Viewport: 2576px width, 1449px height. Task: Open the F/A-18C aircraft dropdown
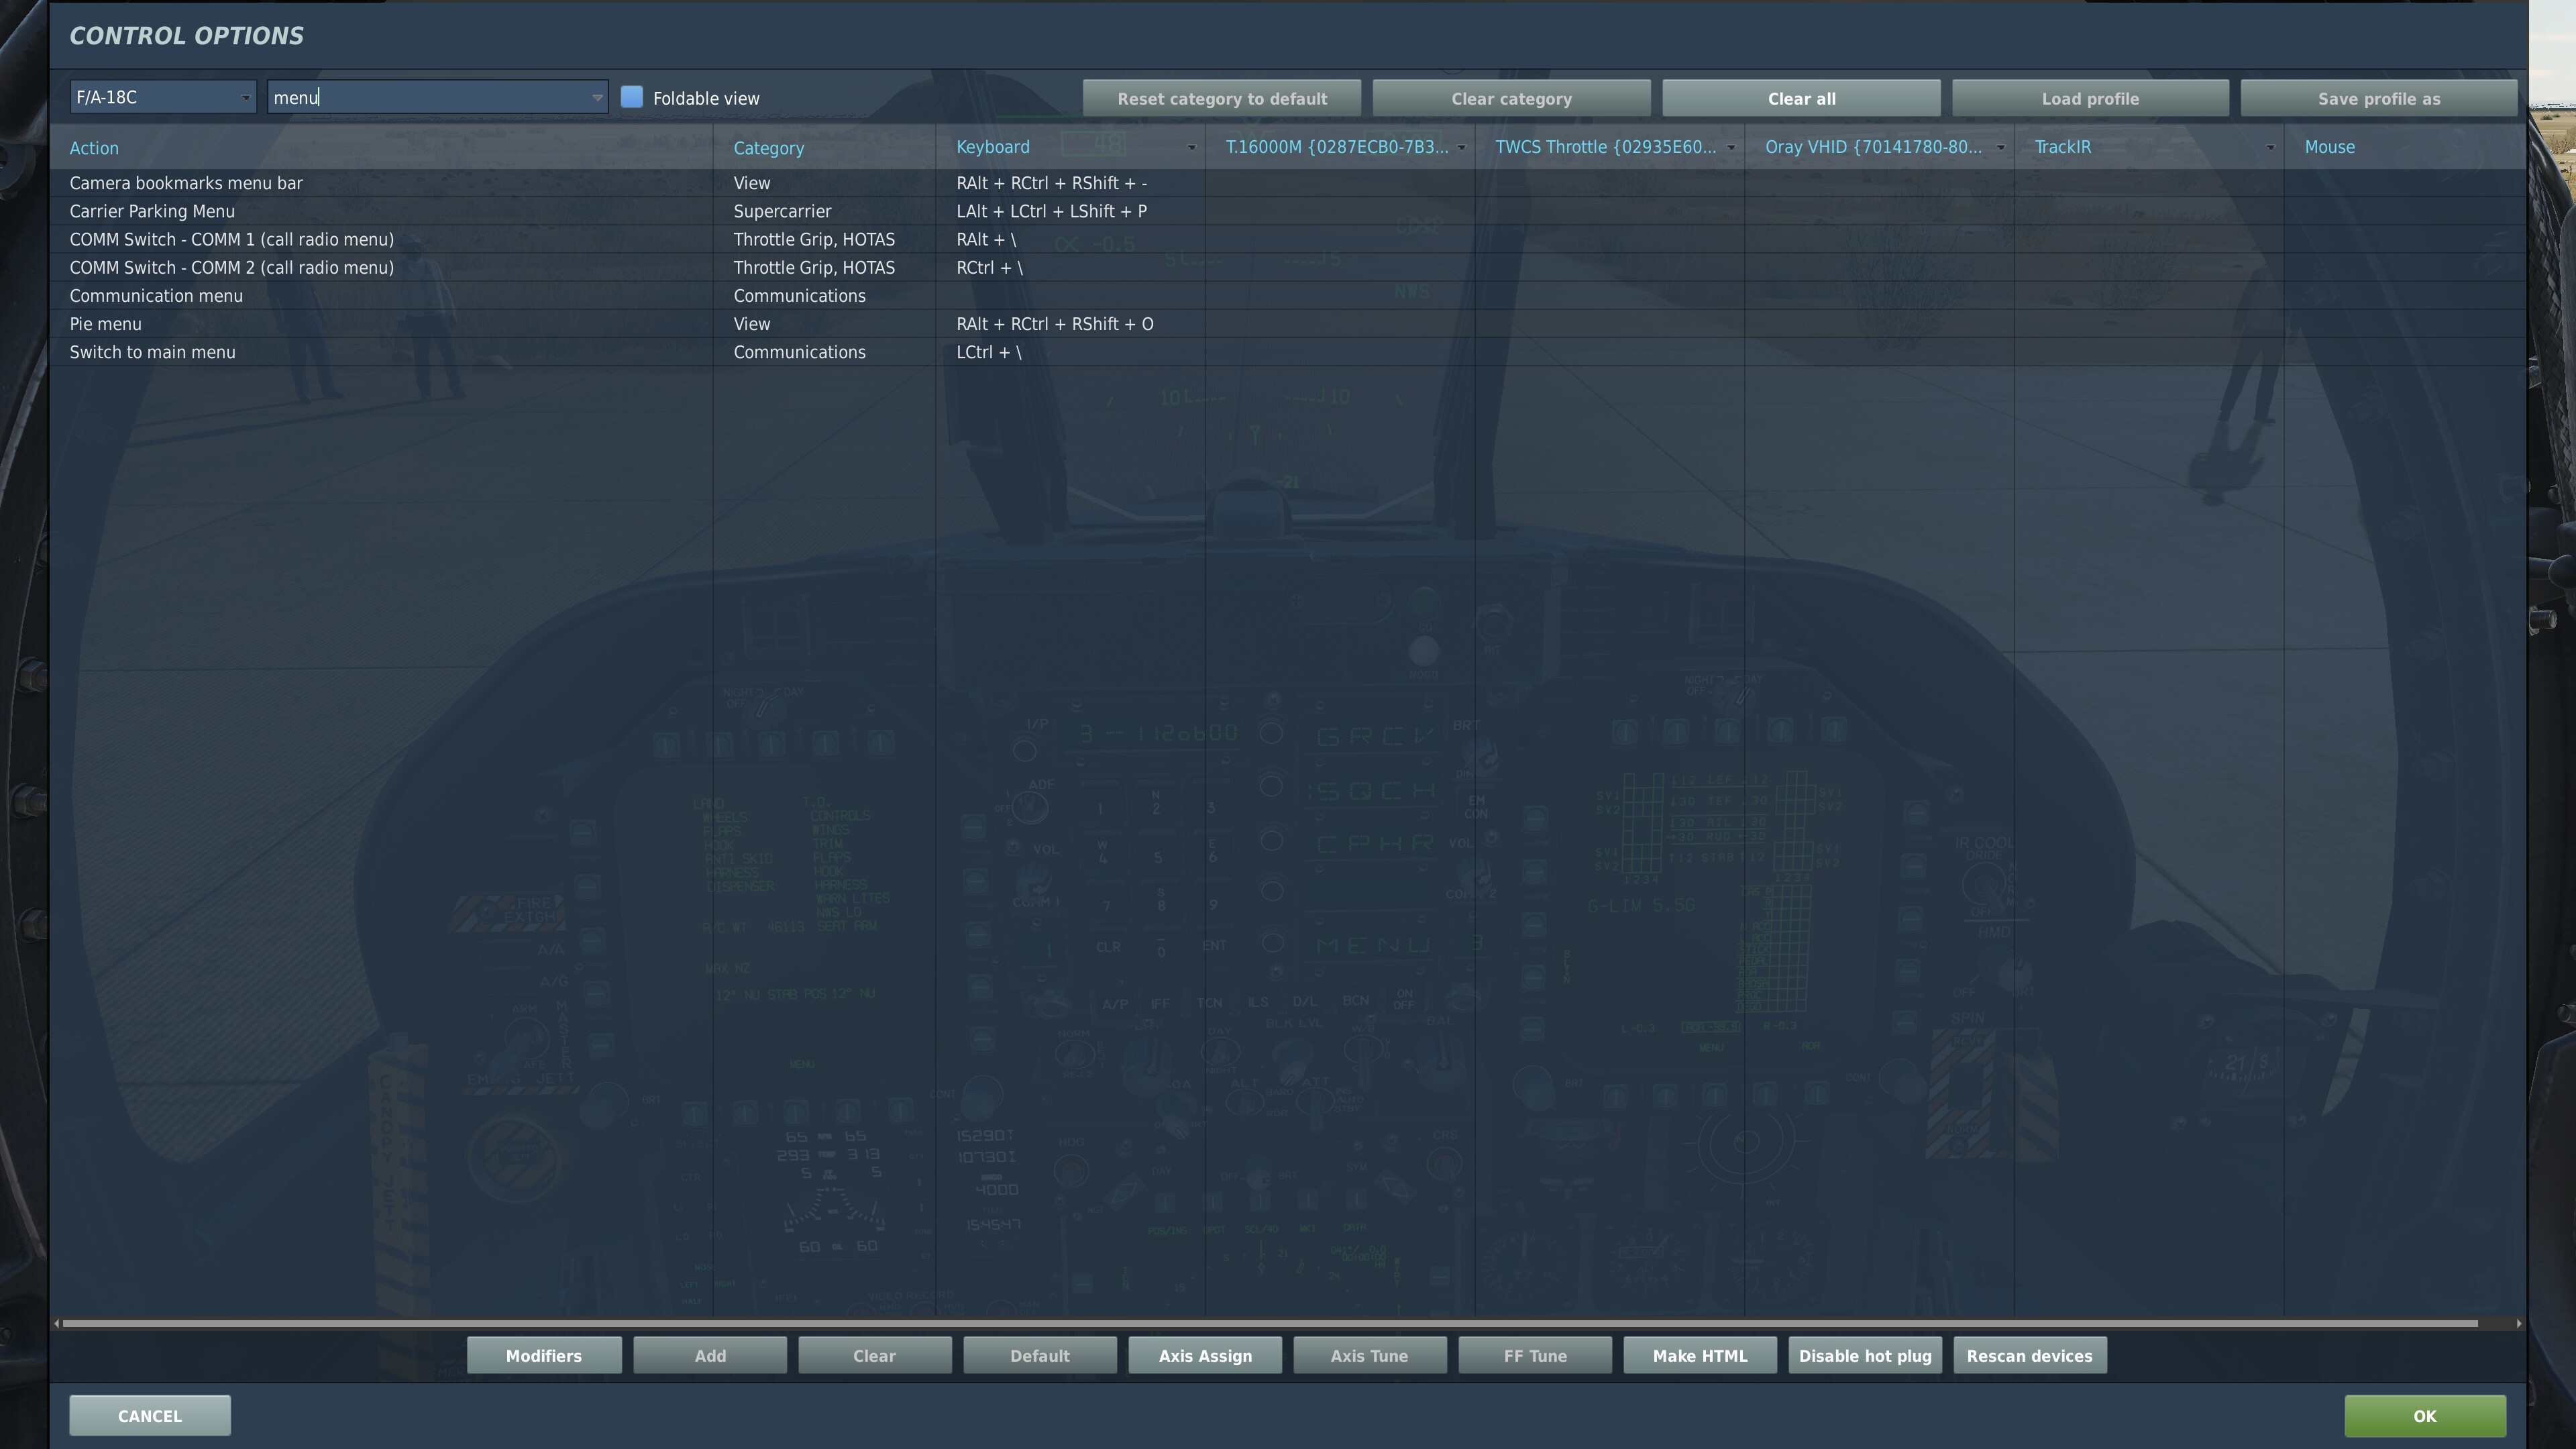click(162, 97)
